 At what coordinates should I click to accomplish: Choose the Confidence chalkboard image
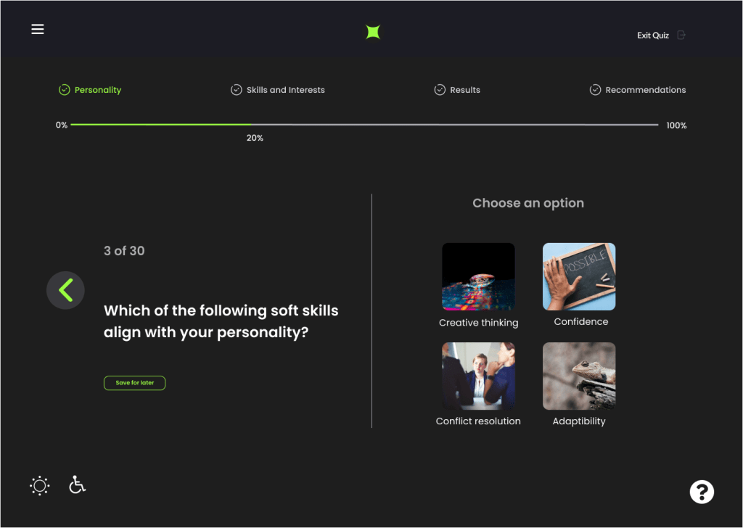point(579,276)
